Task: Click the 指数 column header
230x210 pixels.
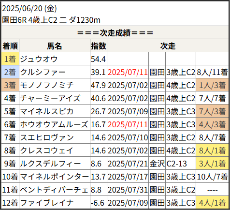Action: [99, 46]
